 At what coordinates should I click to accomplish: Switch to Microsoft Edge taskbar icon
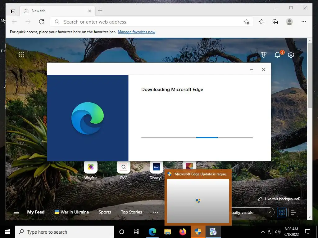(152, 232)
